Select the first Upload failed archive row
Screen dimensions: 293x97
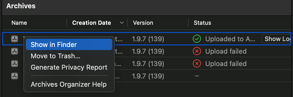[147, 51]
